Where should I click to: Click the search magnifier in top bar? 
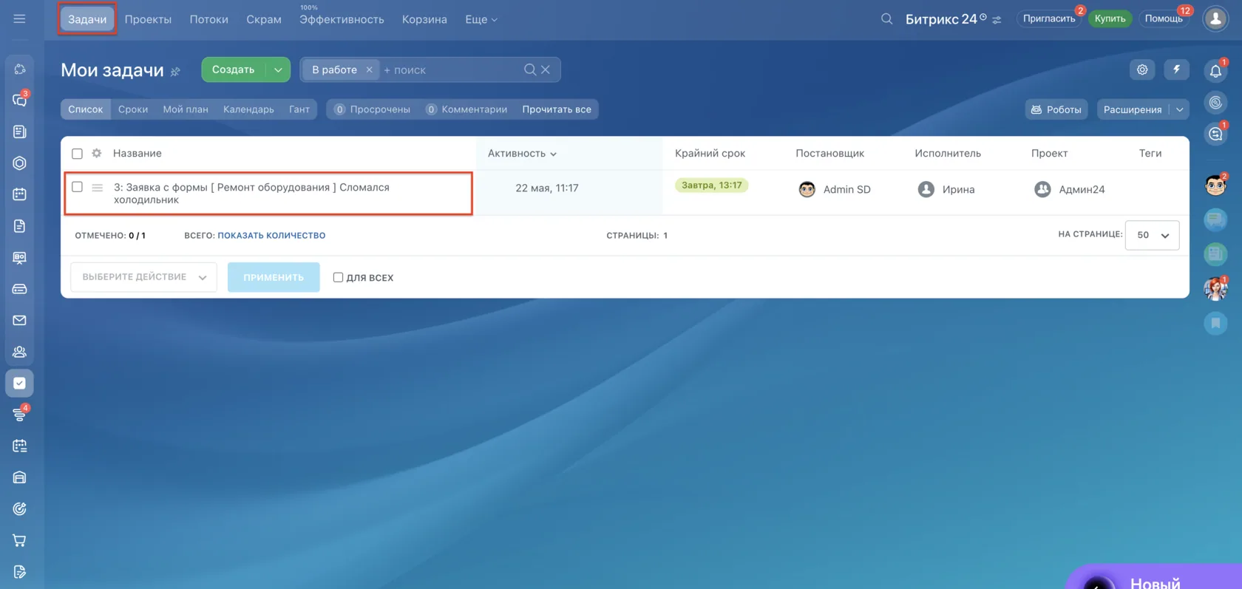[886, 19]
